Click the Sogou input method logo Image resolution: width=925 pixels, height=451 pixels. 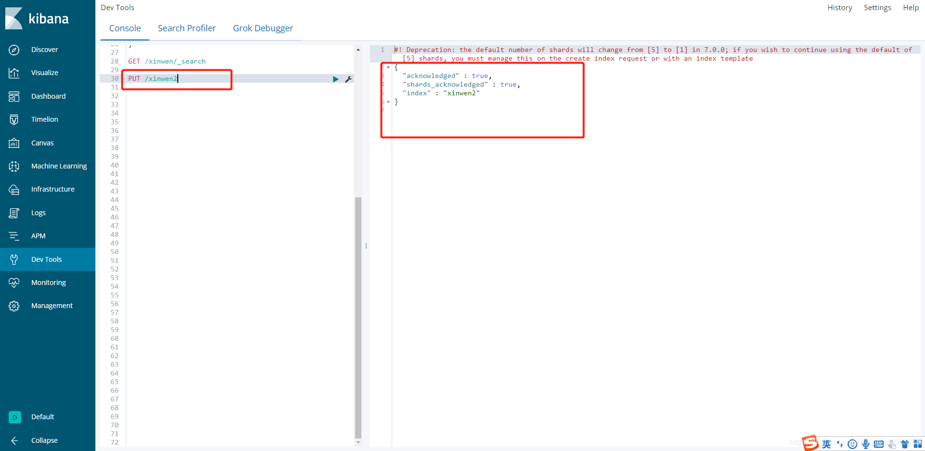(810, 443)
